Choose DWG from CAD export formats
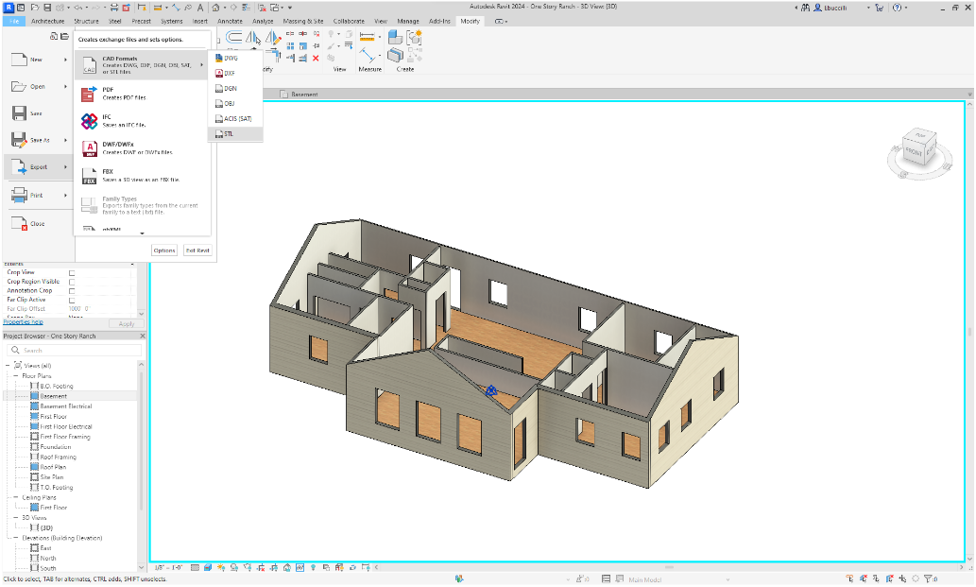 click(x=231, y=57)
